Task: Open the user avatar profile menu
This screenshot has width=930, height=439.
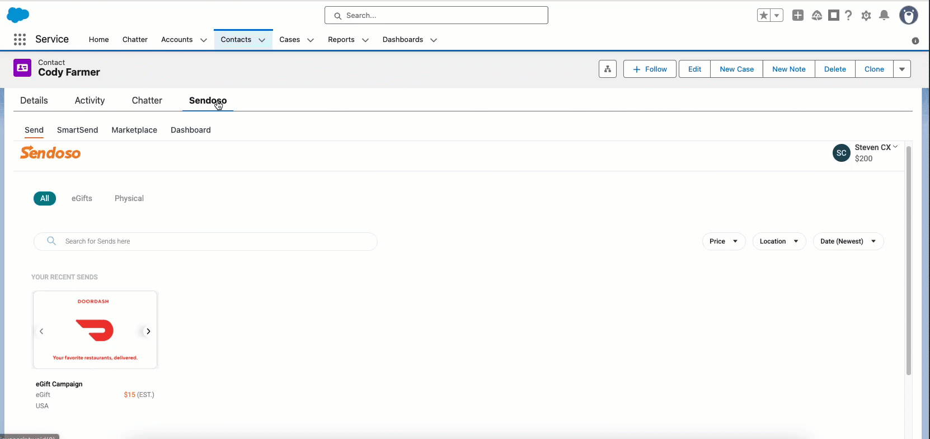Action: (x=909, y=15)
